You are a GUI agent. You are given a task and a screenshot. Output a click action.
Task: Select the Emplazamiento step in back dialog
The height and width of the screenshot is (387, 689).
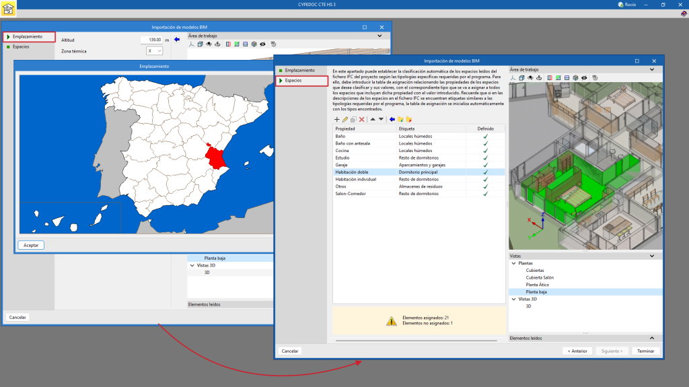click(x=28, y=36)
